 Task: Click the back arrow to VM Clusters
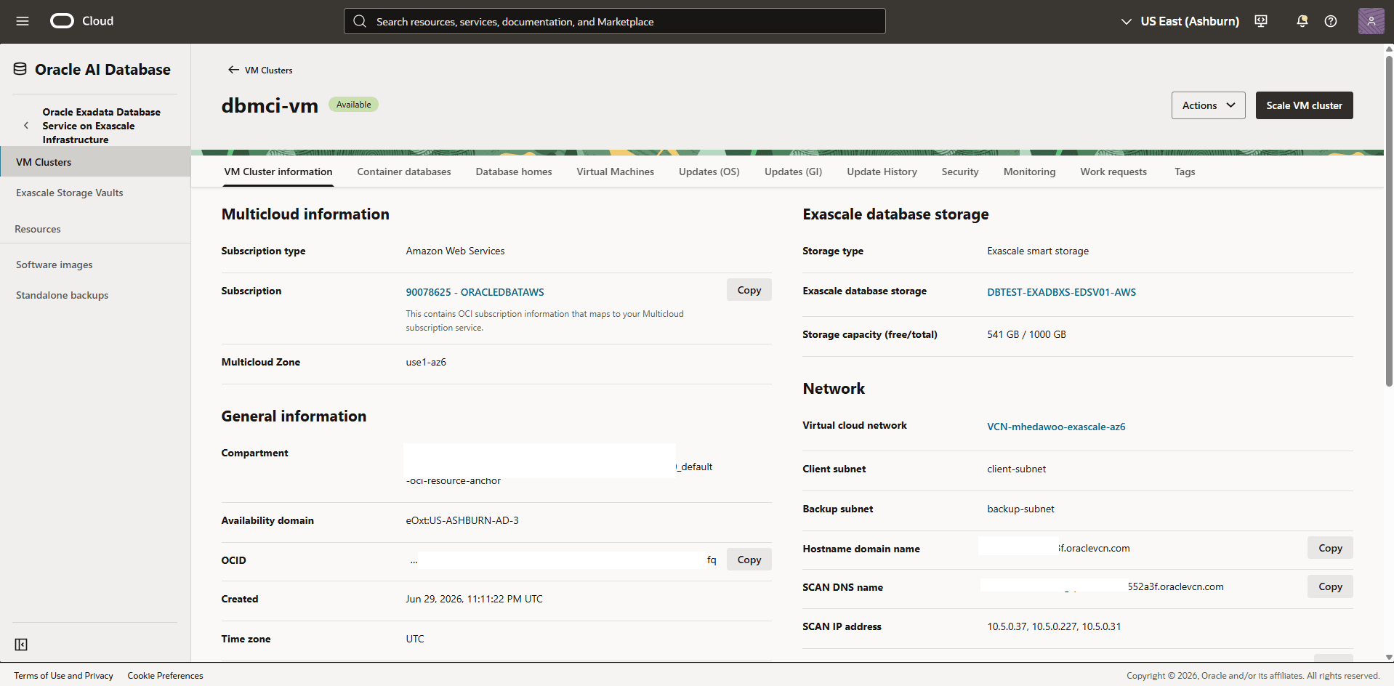233,70
